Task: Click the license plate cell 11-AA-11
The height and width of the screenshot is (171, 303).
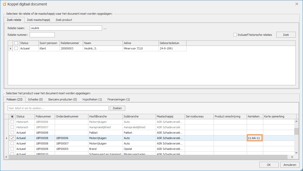Action: pos(255,138)
